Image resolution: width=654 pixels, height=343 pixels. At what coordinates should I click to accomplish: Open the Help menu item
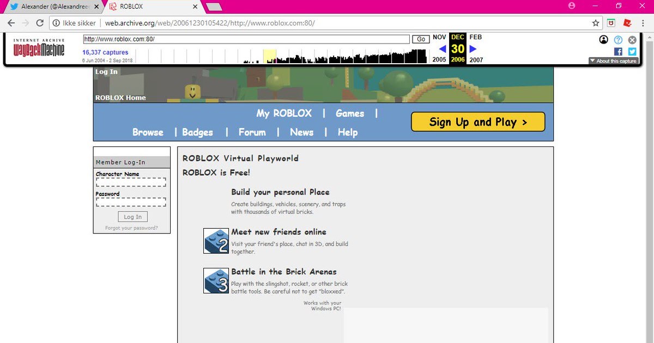click(348, 132)
